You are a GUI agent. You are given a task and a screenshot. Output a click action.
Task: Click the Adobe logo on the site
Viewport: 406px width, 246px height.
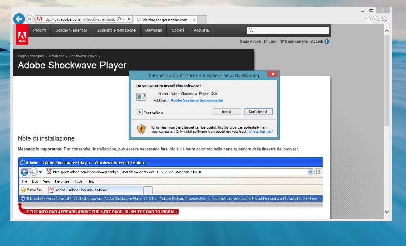(x=22, y=35)
